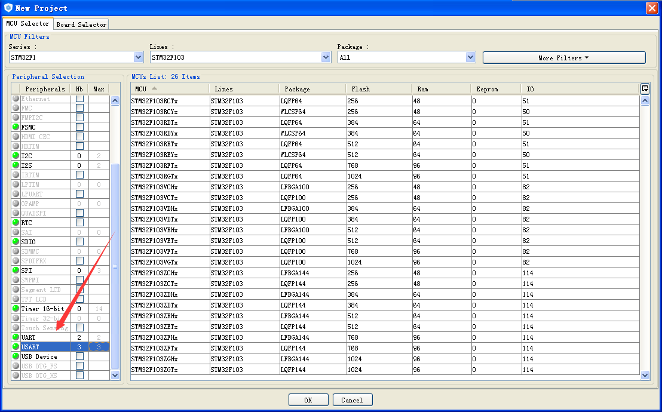
Task: Select the STM32F103RCTx row
Action: click(385, 101)
